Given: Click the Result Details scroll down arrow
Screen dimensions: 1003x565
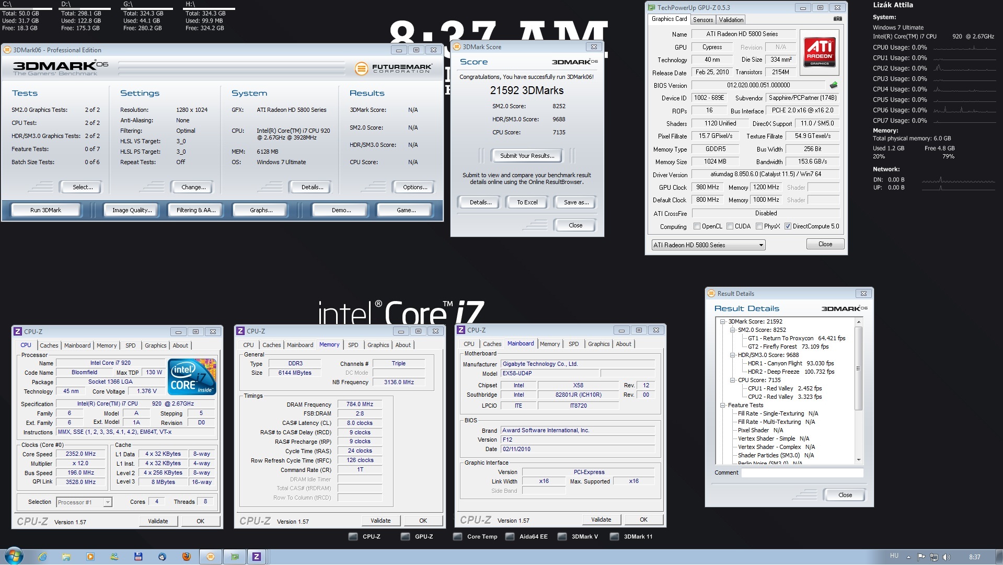Looking at the screenshot, I should click(858, 460).
